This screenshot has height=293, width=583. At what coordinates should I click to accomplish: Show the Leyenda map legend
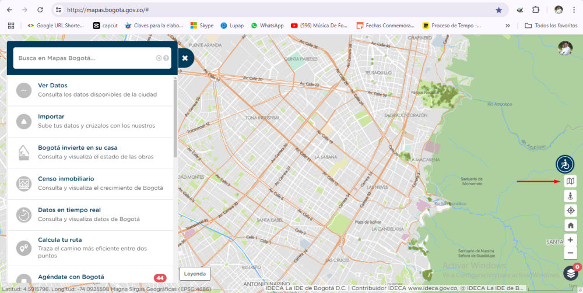(194, 274)
